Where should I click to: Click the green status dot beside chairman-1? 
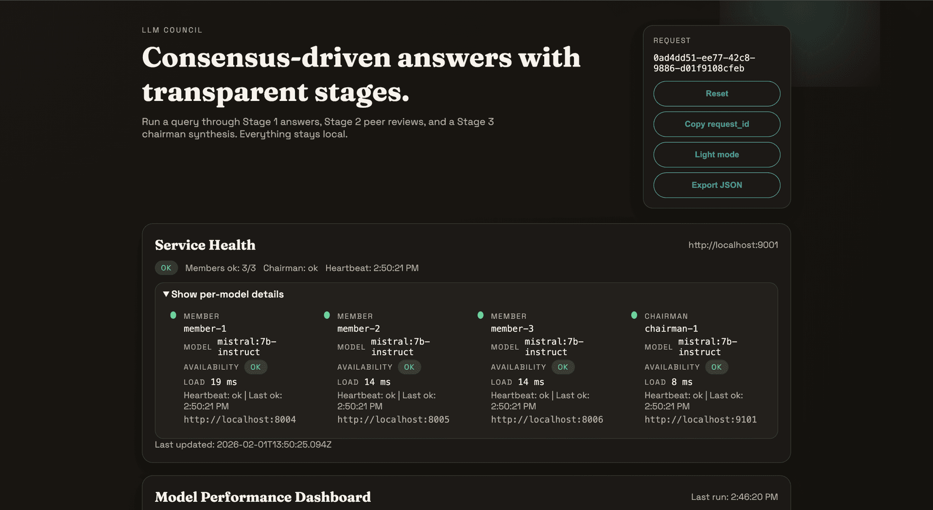tap(634, 315)
